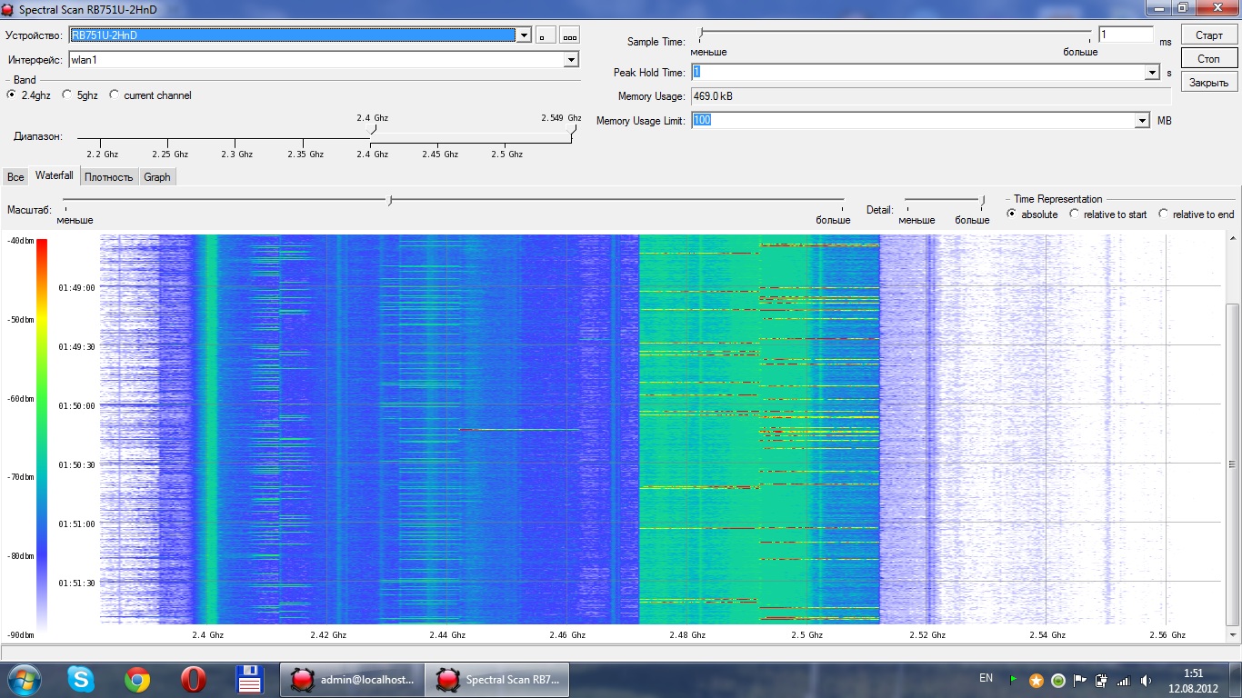Click the Spectral Scan RB7 taskbar button
The image size is (1242, 698).
[496, 679]
